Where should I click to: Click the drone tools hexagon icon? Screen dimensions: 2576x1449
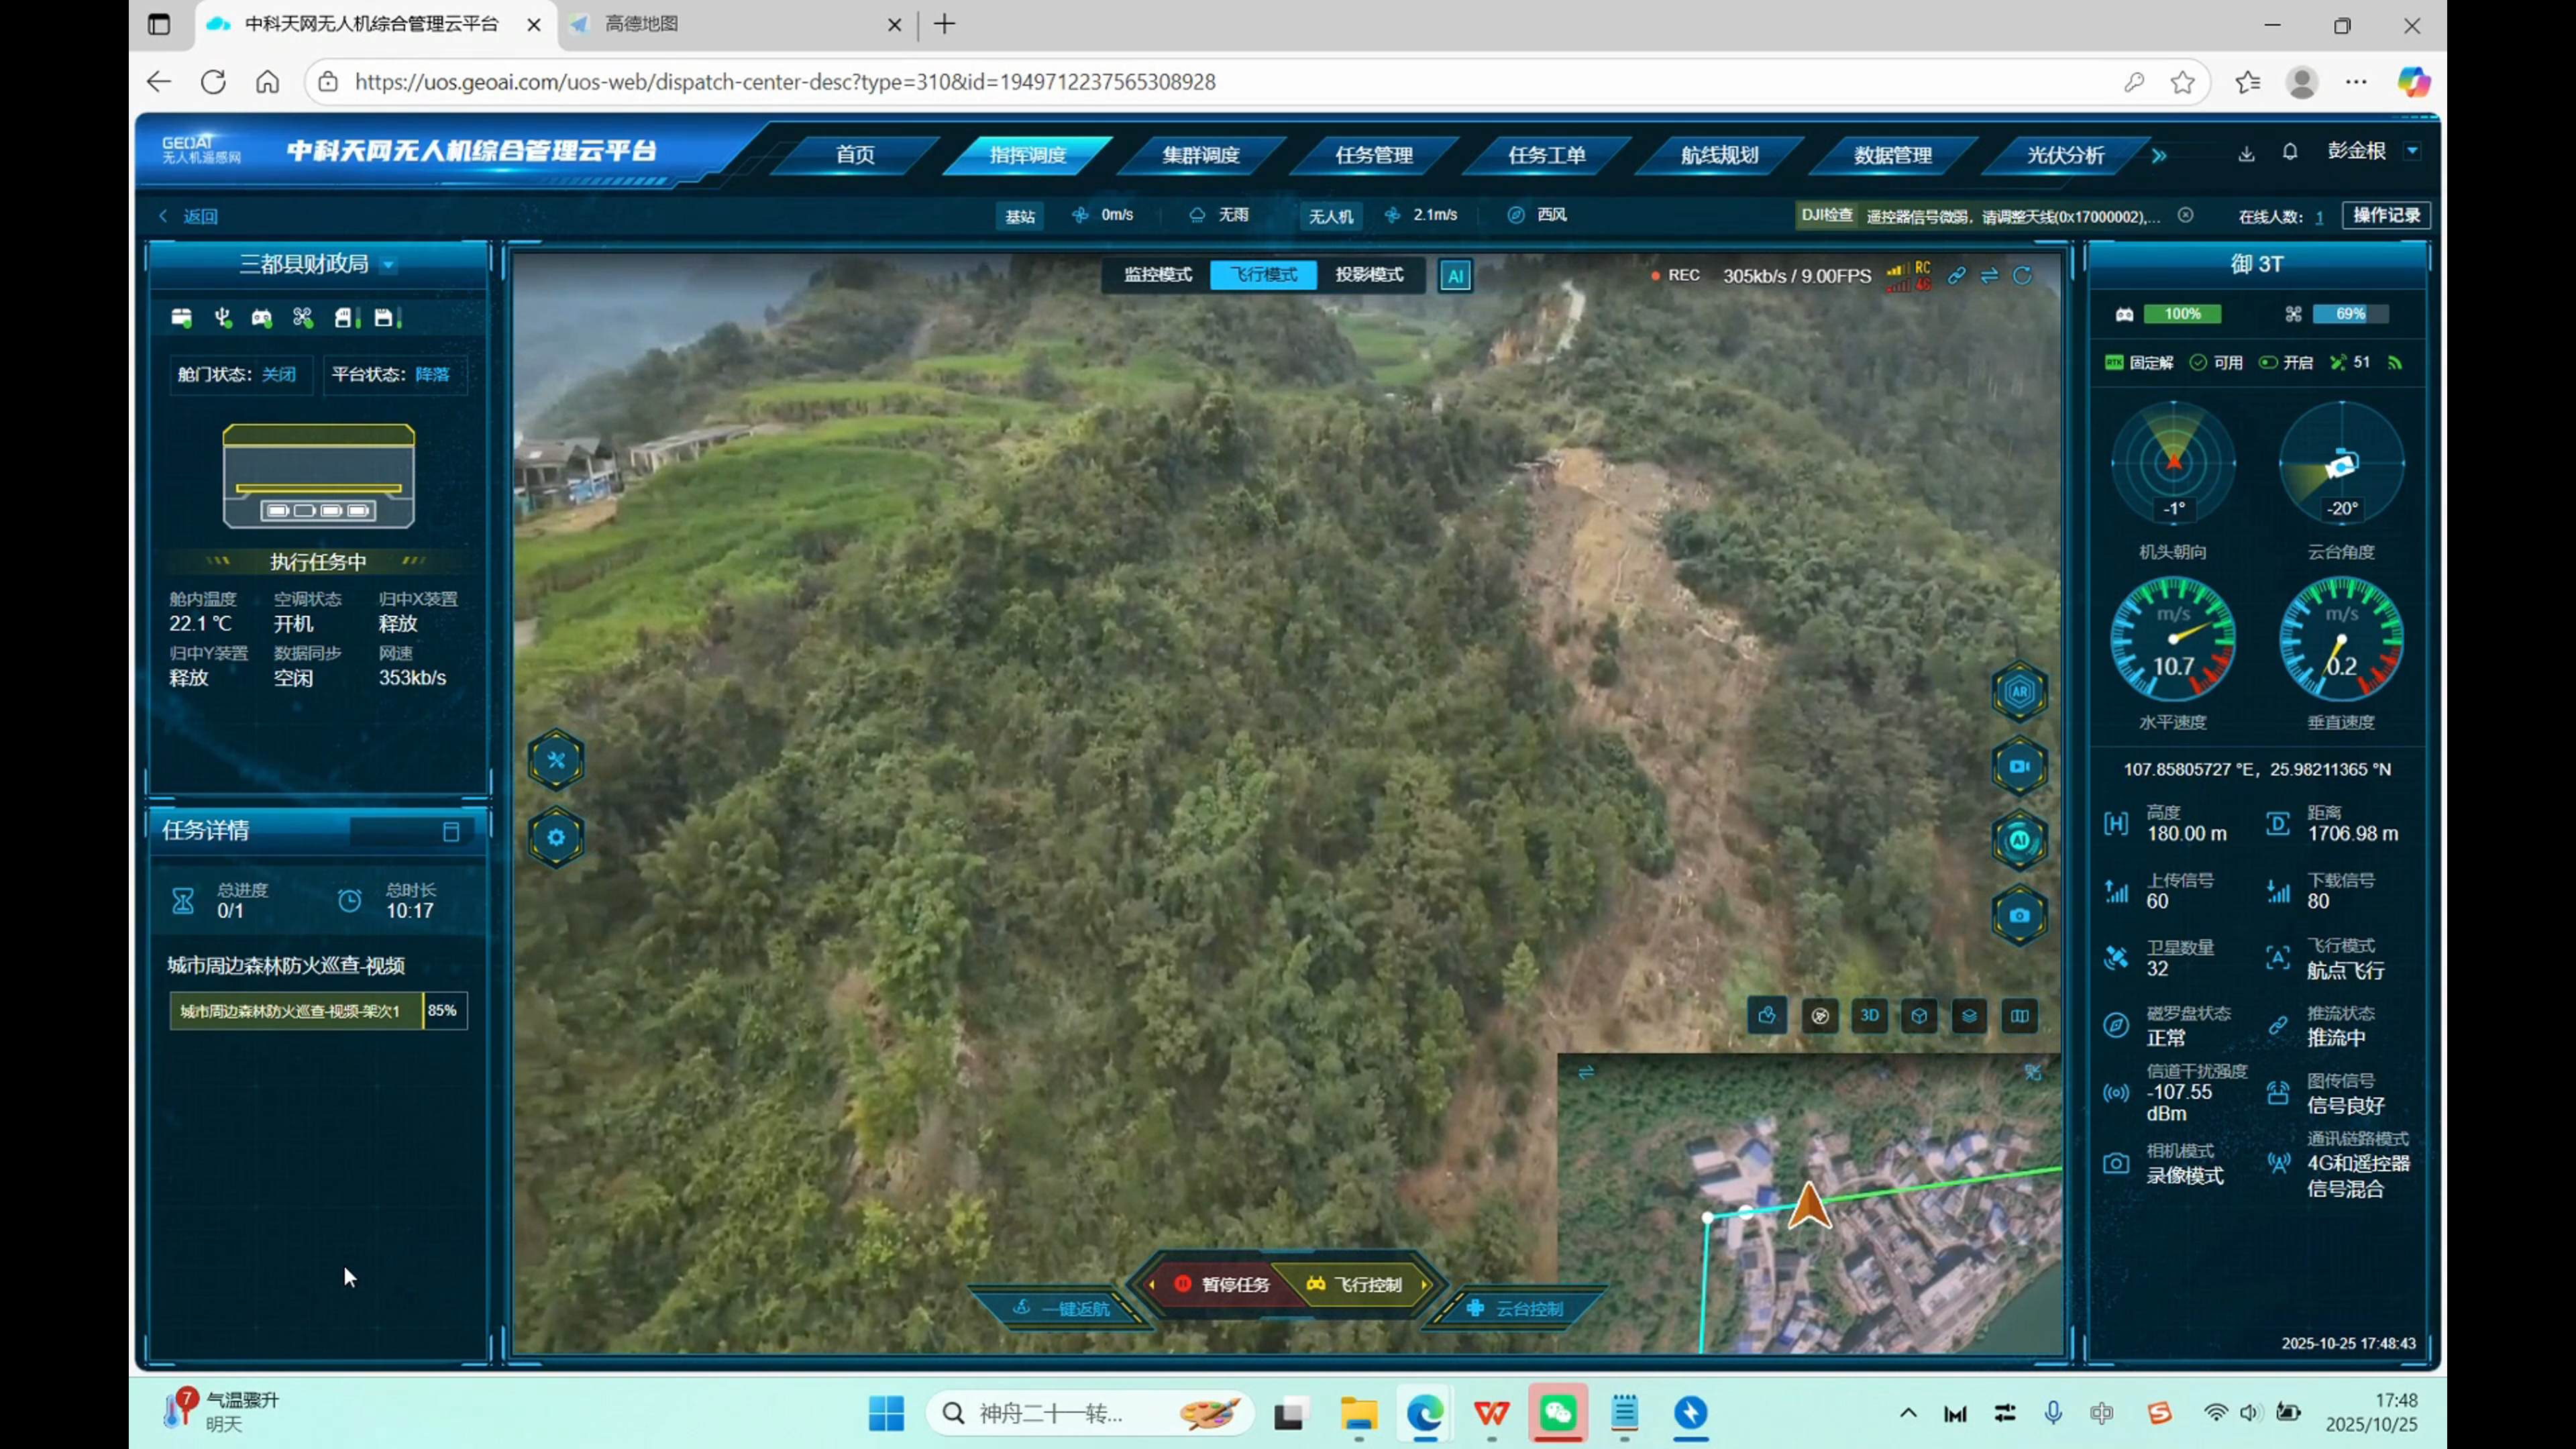click(556, 761)
